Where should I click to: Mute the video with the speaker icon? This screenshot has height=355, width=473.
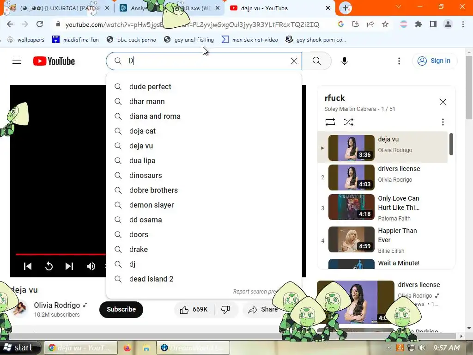coord(91,266)
